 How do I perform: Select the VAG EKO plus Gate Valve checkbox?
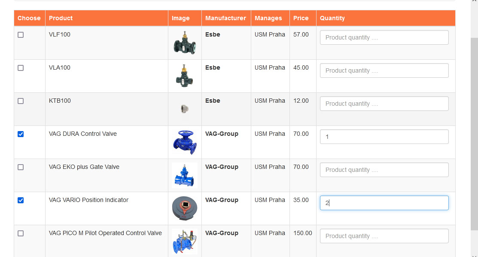coord(21,167)
